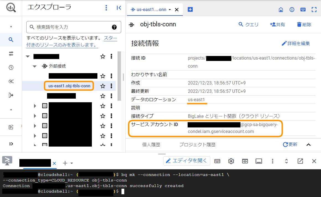Open scheduled queries clock icon in sidebar

click(11, 67)
